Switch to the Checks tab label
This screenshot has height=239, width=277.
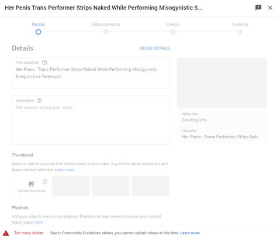pyautogui.click(x=173, y=24)
